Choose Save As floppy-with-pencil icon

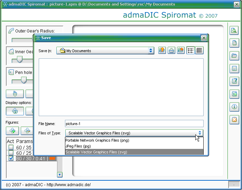click(x=234, y=81)
